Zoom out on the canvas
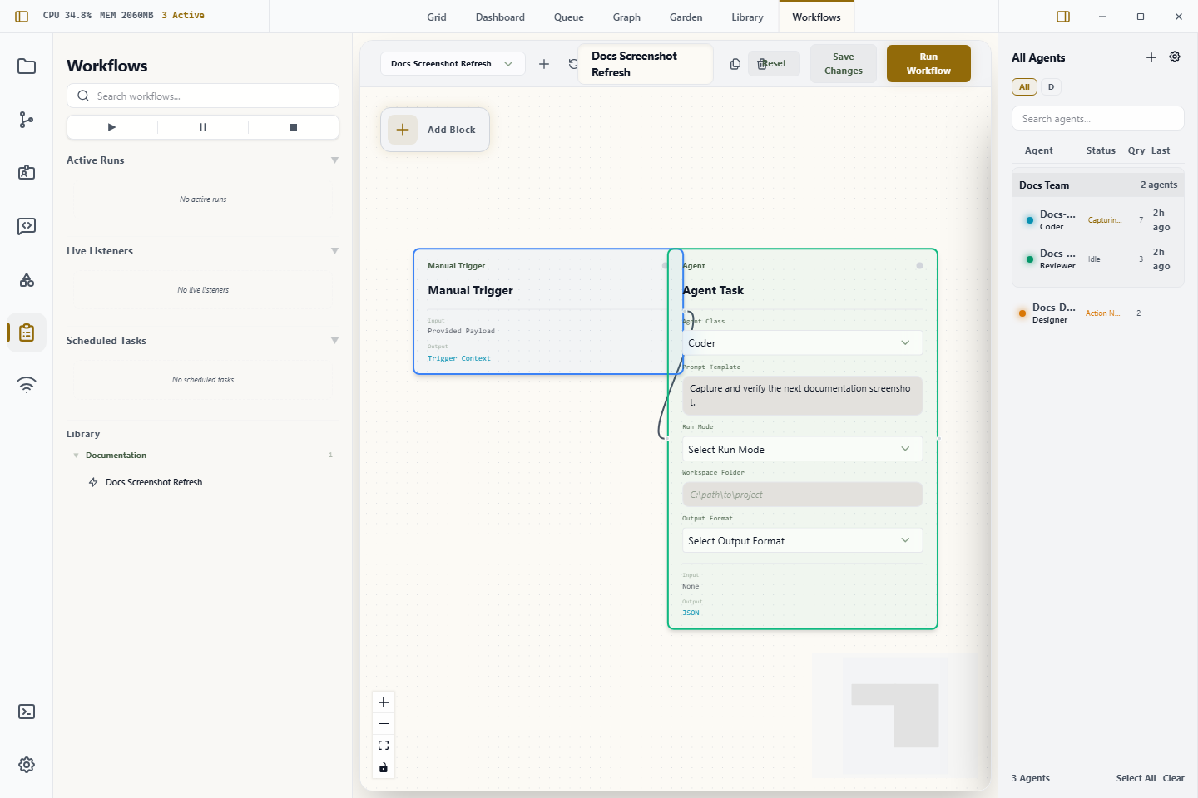 click(384, 724)
